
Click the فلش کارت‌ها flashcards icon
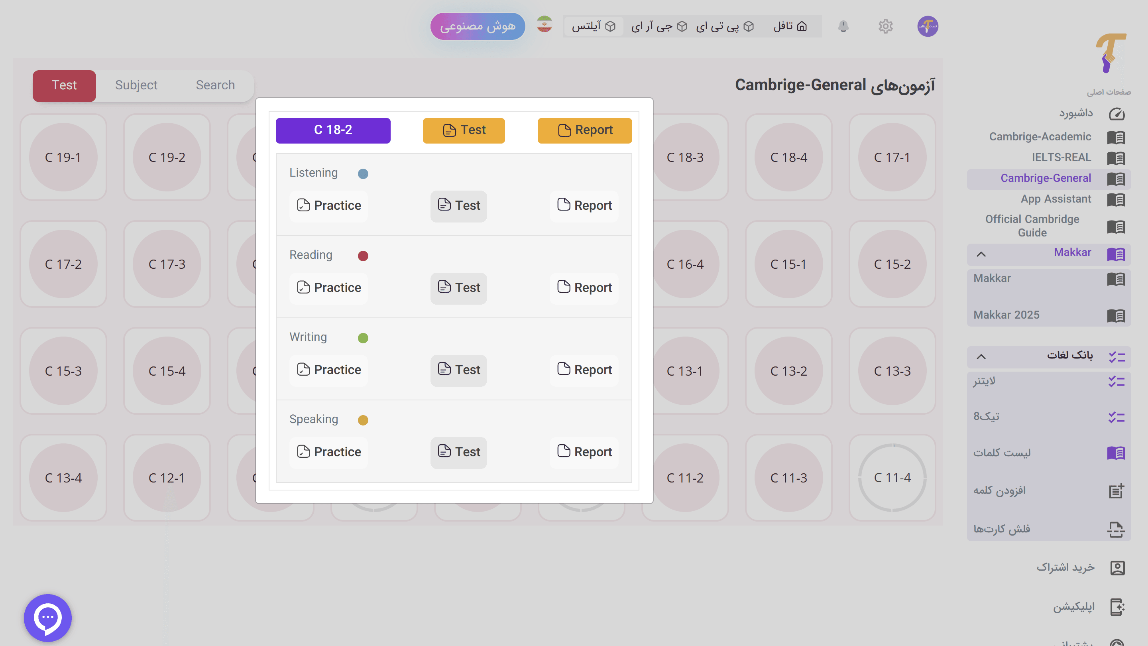coord(1117,529)
